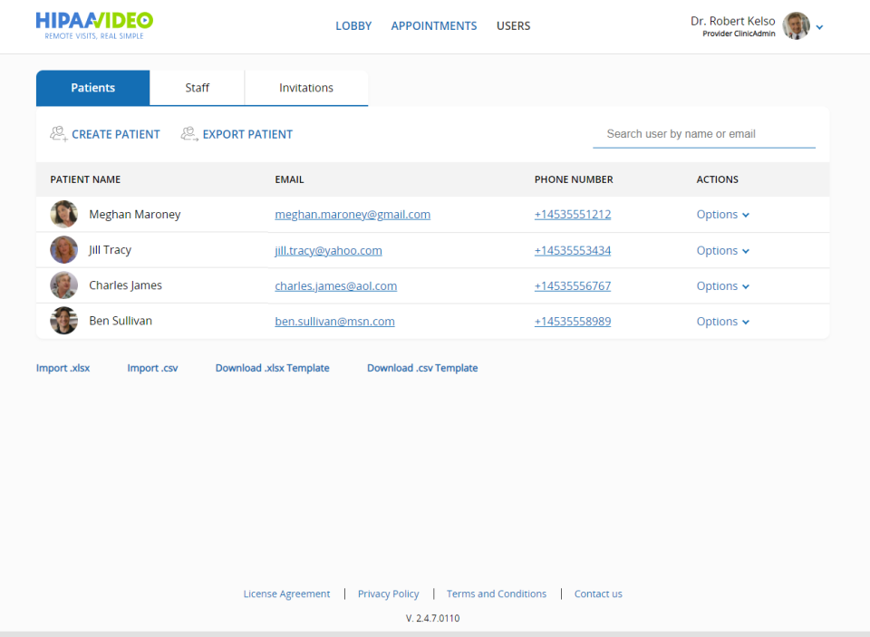The image size is (870, 637).
Task: Click the Import .xlsx link
Action: [63, 368]
